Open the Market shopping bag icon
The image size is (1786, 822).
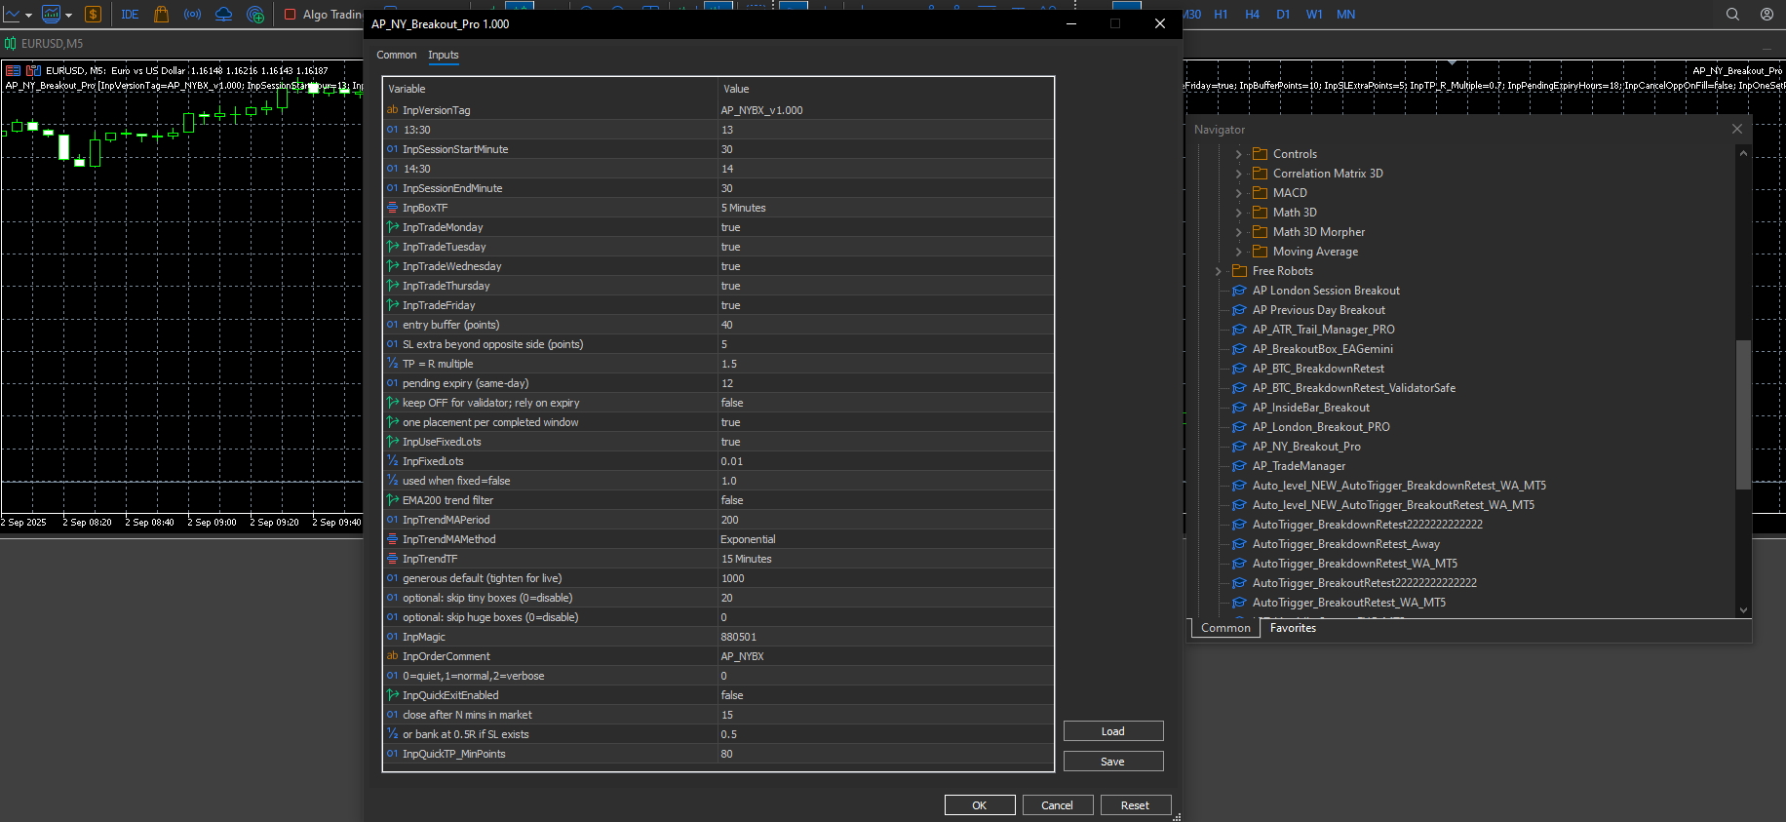click(162, 14)
